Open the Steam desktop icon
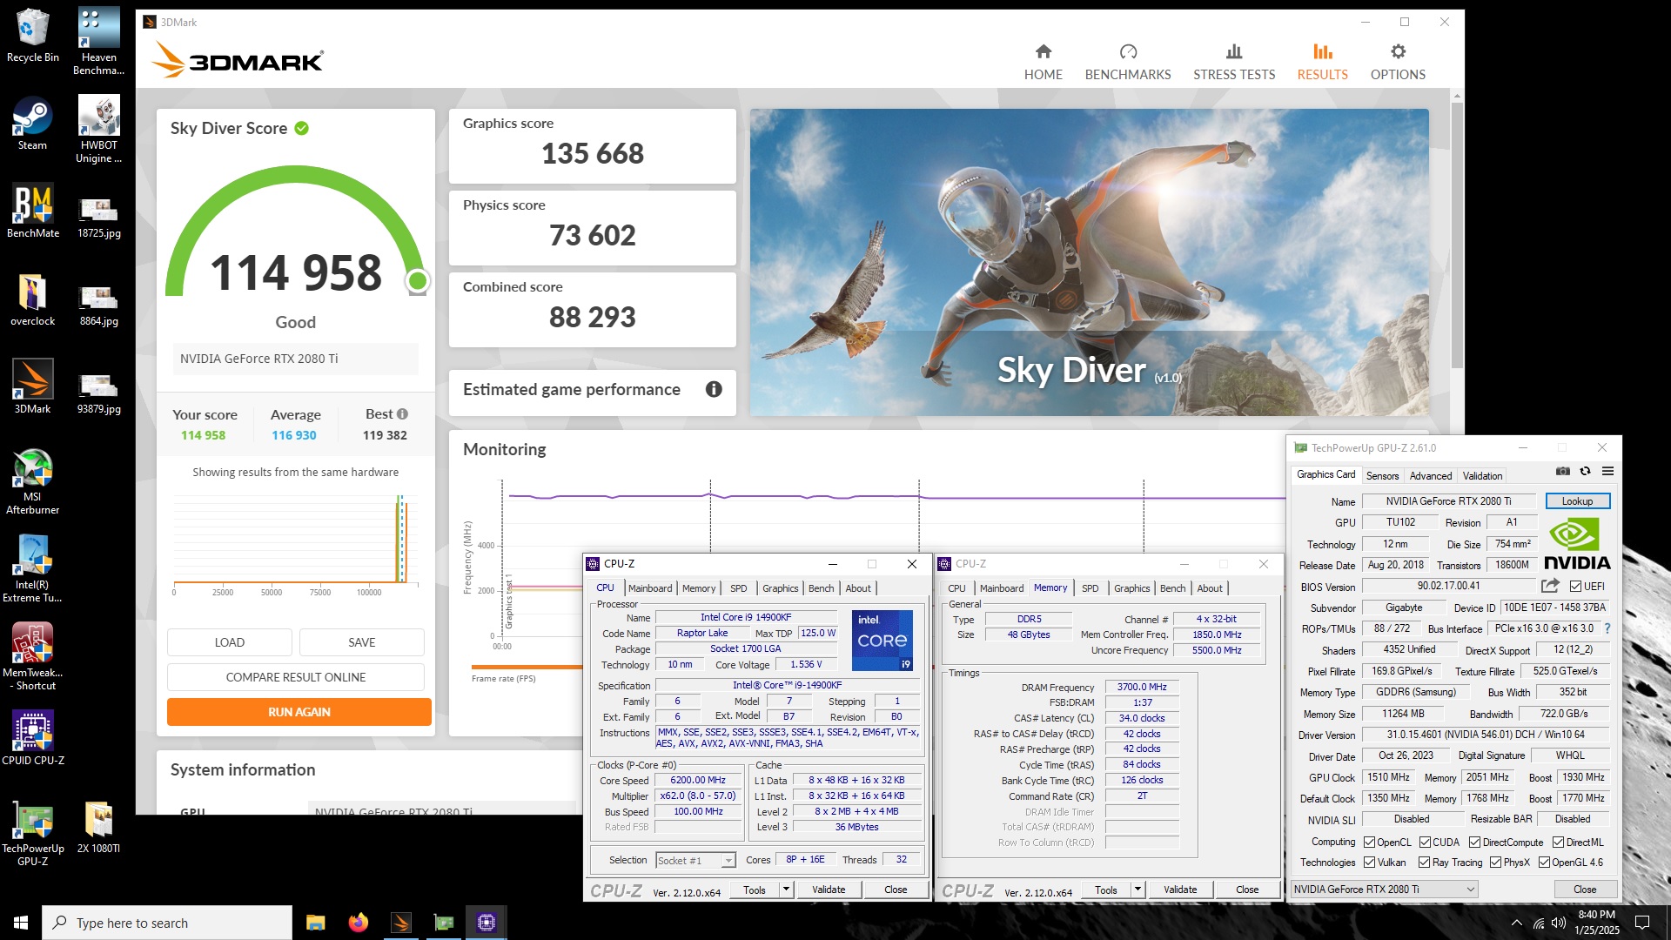Screen dimensions: 1671x940 [33, 123]
